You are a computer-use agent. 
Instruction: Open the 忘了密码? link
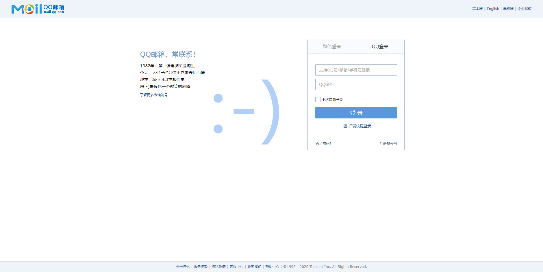(x=323, y=144)
